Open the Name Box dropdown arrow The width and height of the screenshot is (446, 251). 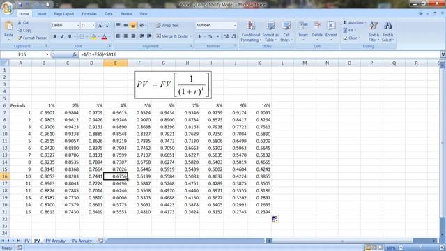coord(47,54)
